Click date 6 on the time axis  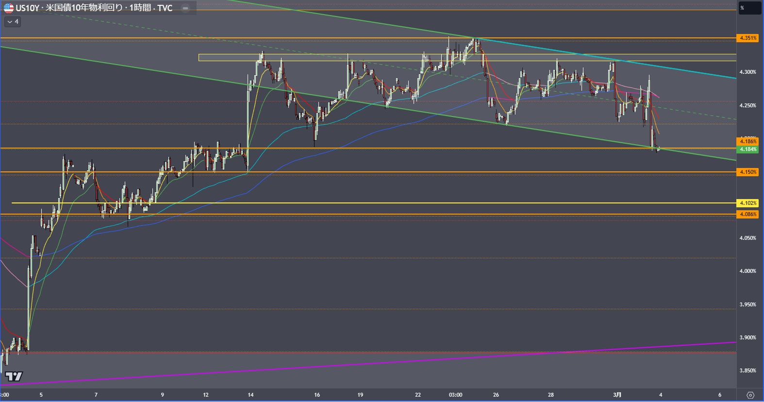pos(720,395)
